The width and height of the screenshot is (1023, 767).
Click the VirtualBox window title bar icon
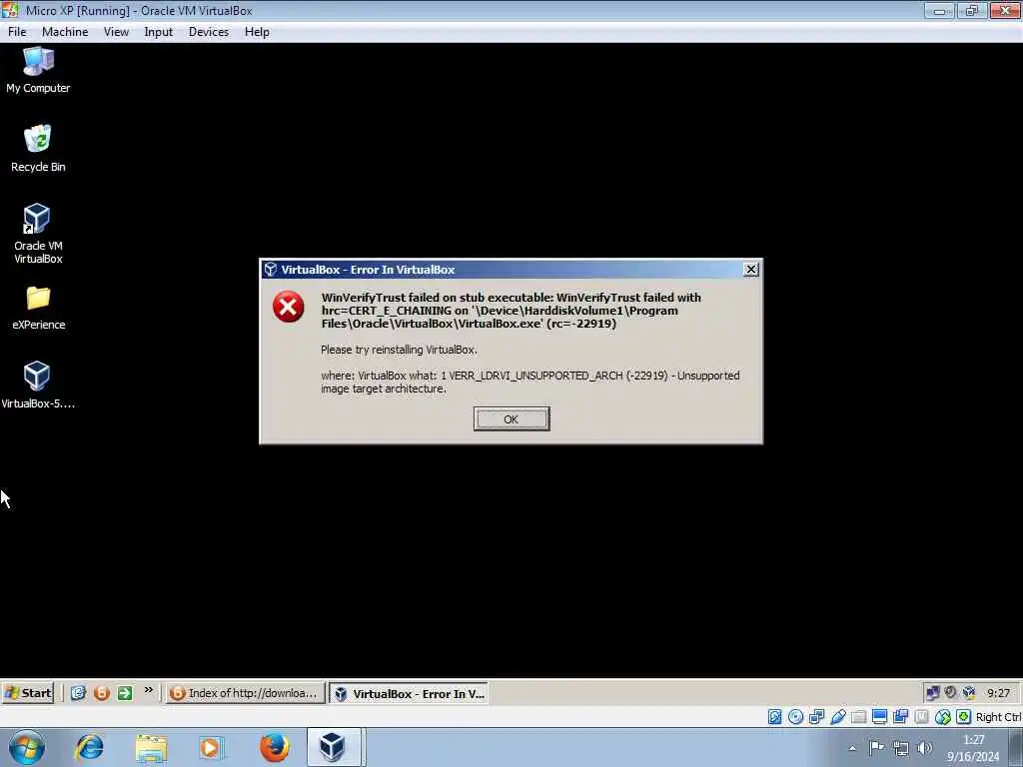tap(10, 10)
